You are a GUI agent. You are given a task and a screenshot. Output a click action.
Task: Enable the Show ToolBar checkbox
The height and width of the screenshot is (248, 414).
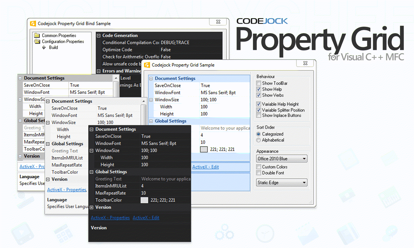[x=259, y=83]
